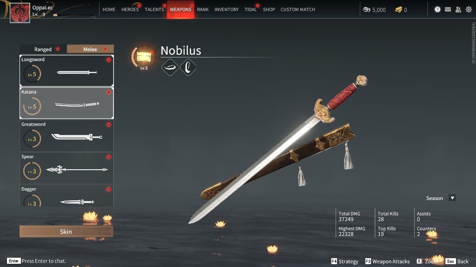Select the second weapon skill hexagon icon
The image size is (476, 267).
(188, 67)
